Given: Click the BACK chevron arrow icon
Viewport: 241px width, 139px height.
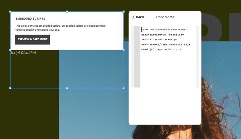Looking at the screenshot, I should [x=133, y=17].
